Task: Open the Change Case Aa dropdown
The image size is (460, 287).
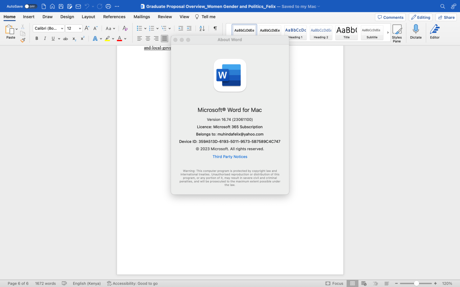Action: point(110,28)
